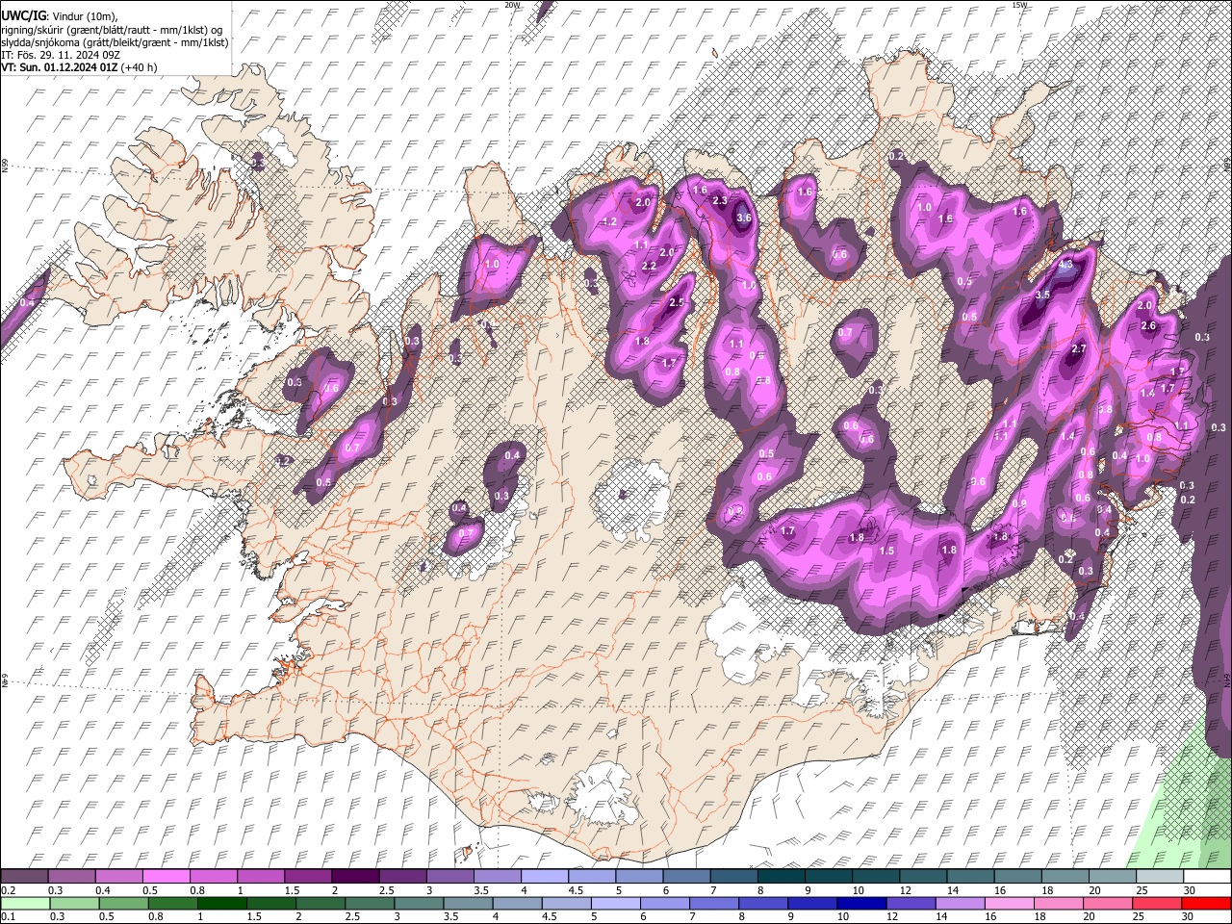Pick lower pink swatch between 16 and 18
This screenshot has width=1232, height=924.
coord(1010,903)
